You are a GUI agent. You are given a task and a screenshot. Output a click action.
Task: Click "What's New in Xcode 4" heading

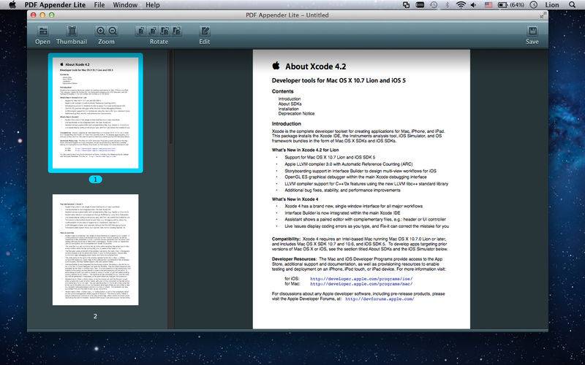click(x=295, y=199)
